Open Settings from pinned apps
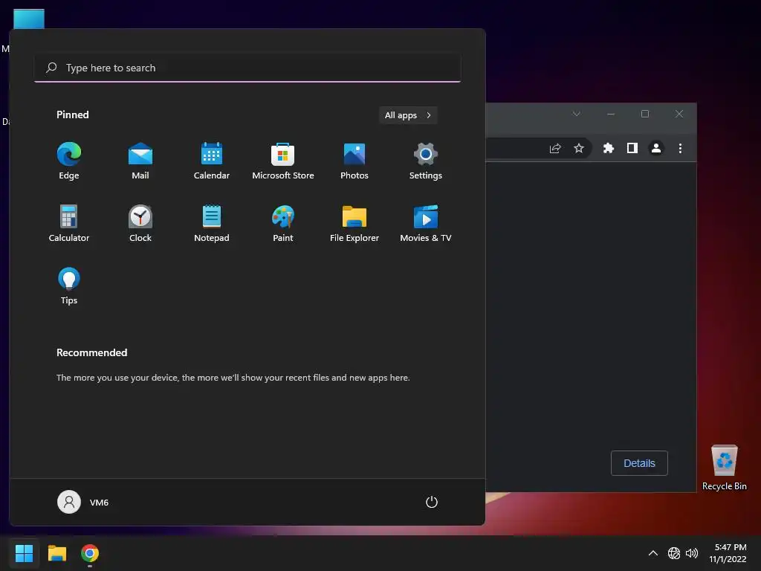The image size is (761, 571). (x=426, y=161)
